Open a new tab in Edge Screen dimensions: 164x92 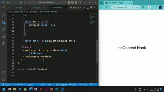[135, 3]
